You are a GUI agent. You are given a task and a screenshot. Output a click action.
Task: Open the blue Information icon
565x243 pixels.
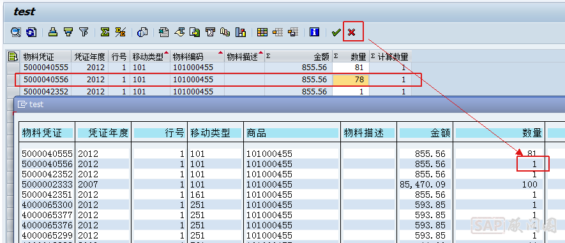[x=315, y=33]
